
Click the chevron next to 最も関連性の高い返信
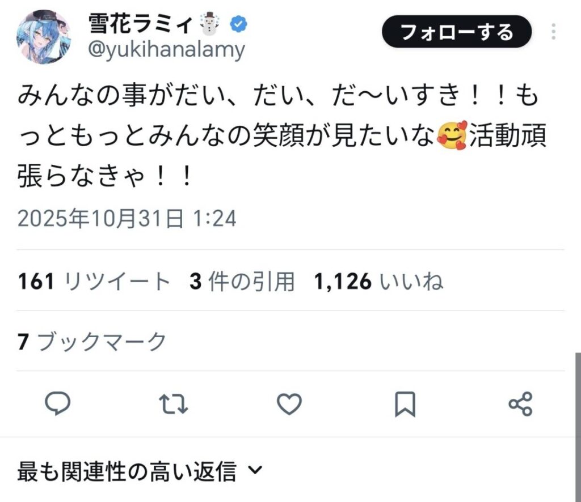click(256, 470)
